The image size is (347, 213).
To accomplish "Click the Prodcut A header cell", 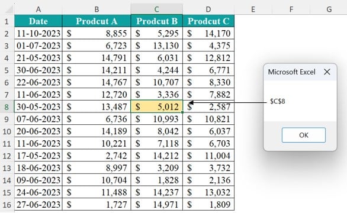I will coord(97,21).
